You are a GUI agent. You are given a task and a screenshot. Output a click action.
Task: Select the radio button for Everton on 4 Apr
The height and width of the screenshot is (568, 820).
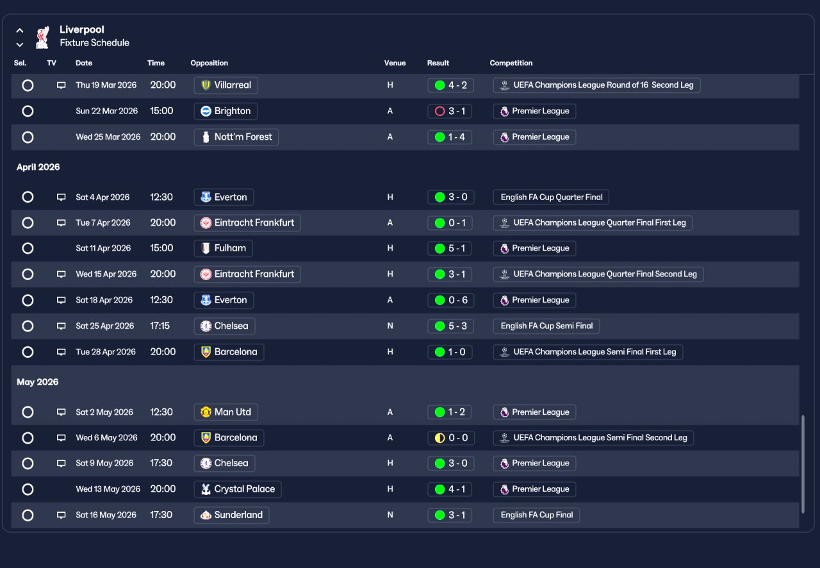pos(28,197)
